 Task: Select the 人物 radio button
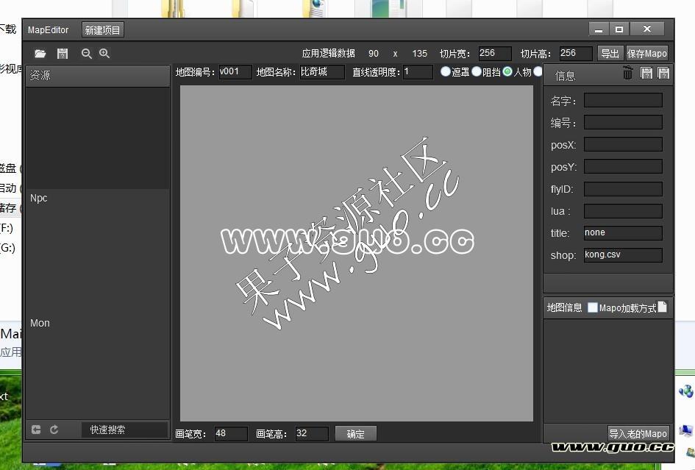(x=507, y=72)
